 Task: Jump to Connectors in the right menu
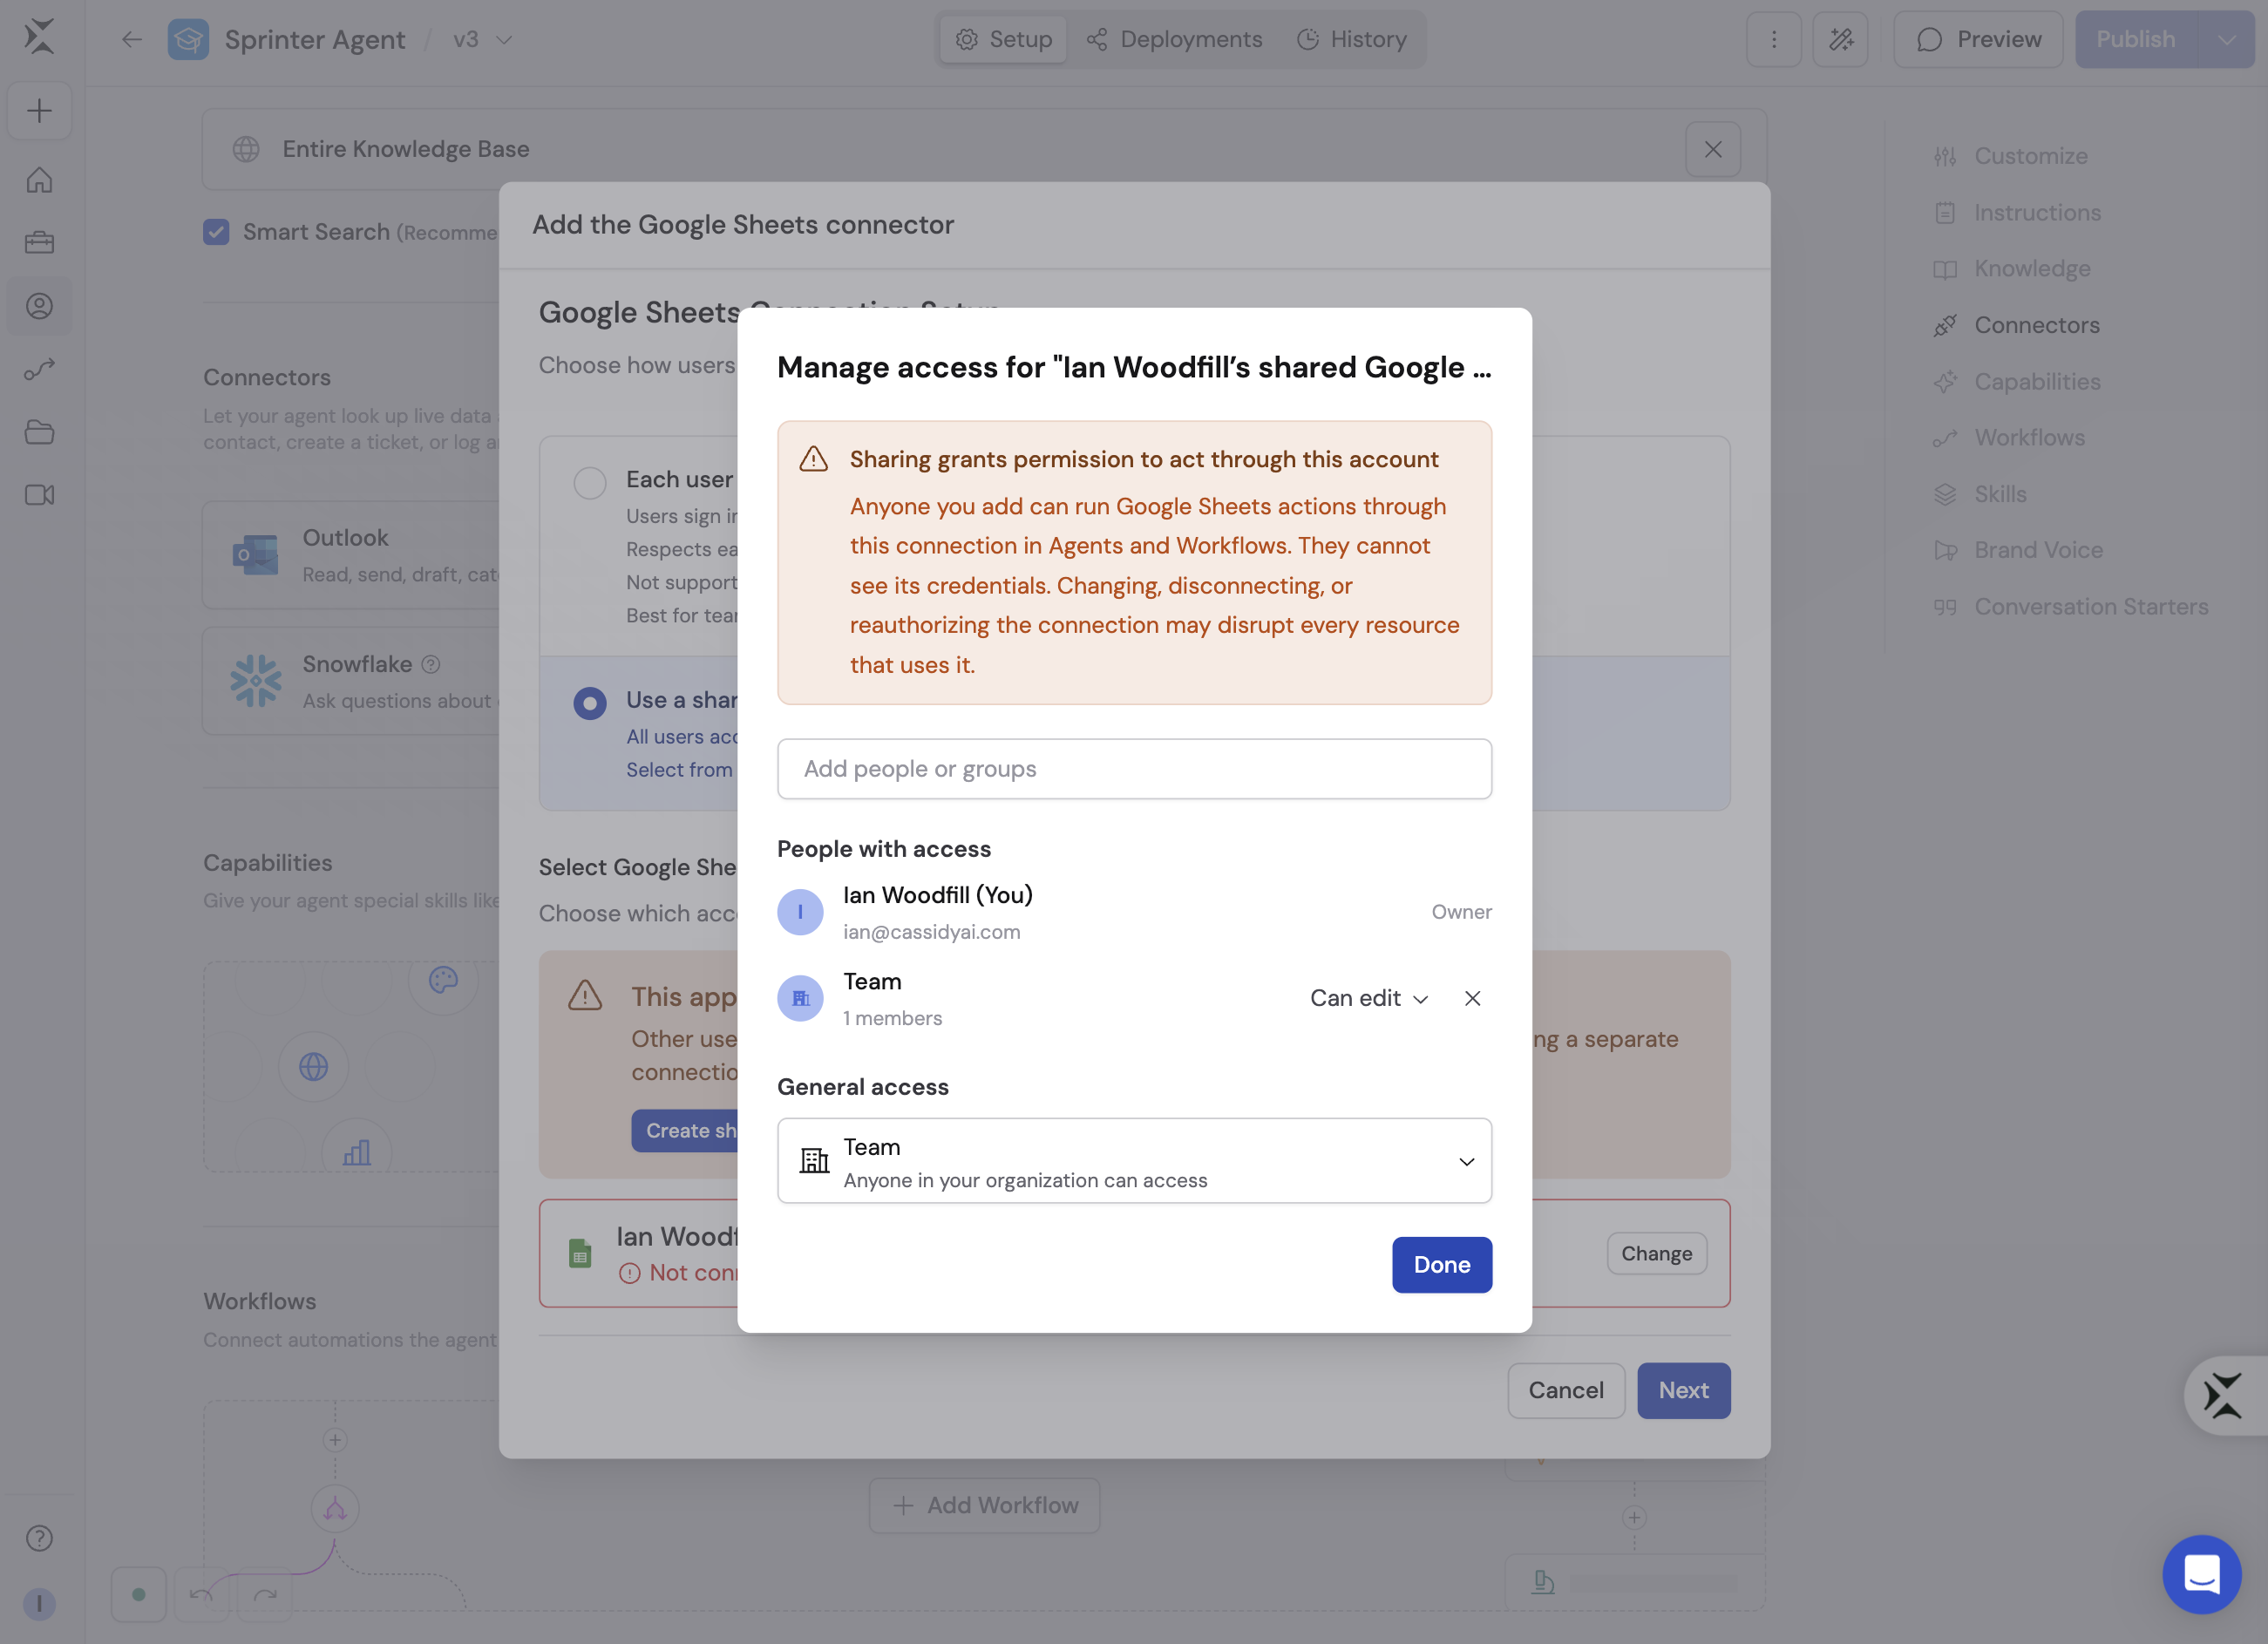tap(2016, 325)
